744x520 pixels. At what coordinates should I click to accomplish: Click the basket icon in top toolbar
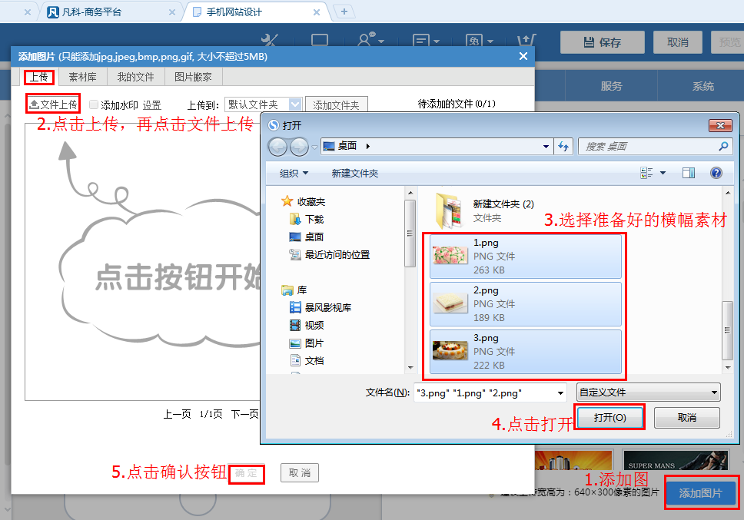(x=526, y=40)
